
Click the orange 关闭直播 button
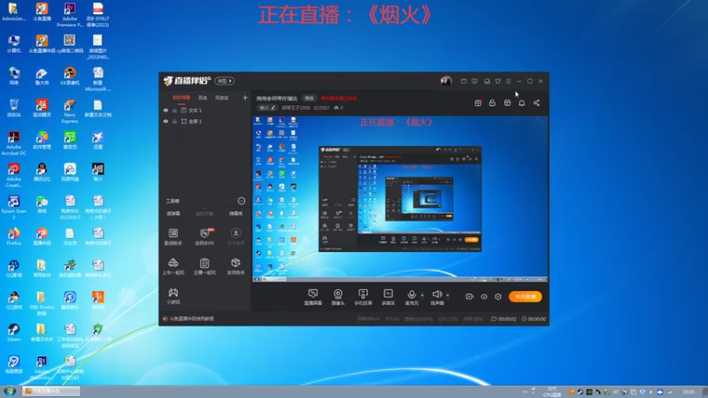525,296
